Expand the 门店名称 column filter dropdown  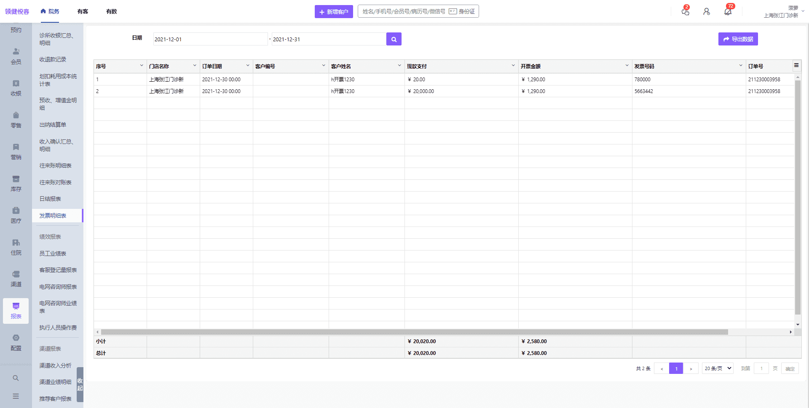(x=195, y=66)
